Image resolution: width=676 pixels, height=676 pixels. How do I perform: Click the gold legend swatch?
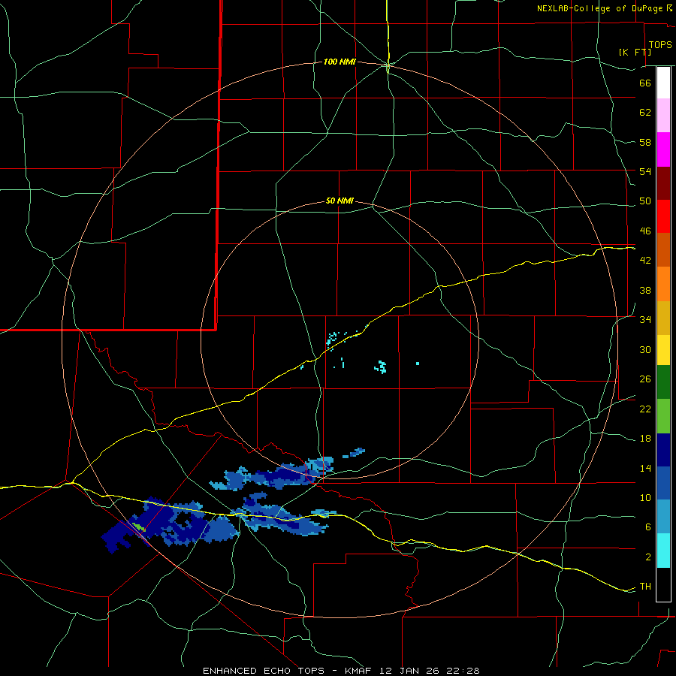click(x=663, y=318)
